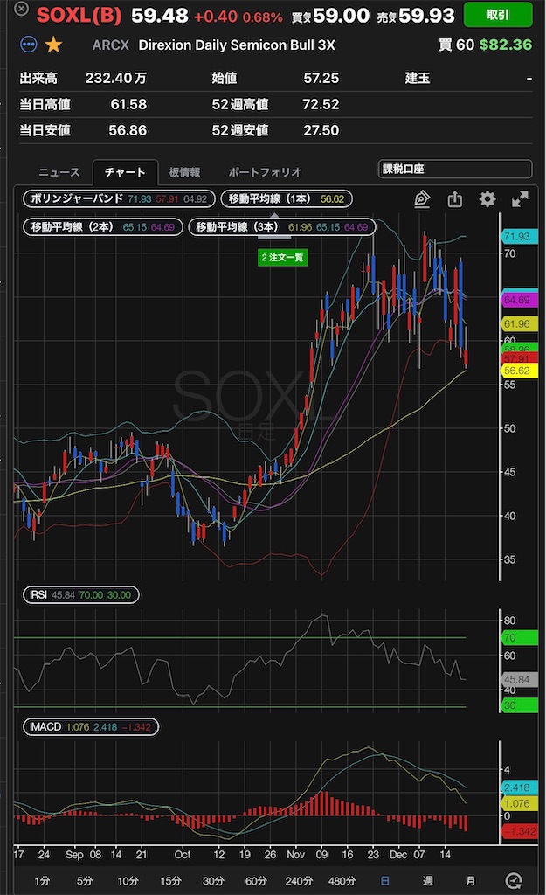The image size is (546, 895).
Task: Click the green 2 注文一覧 order label
Action: (x=283, y=258)
